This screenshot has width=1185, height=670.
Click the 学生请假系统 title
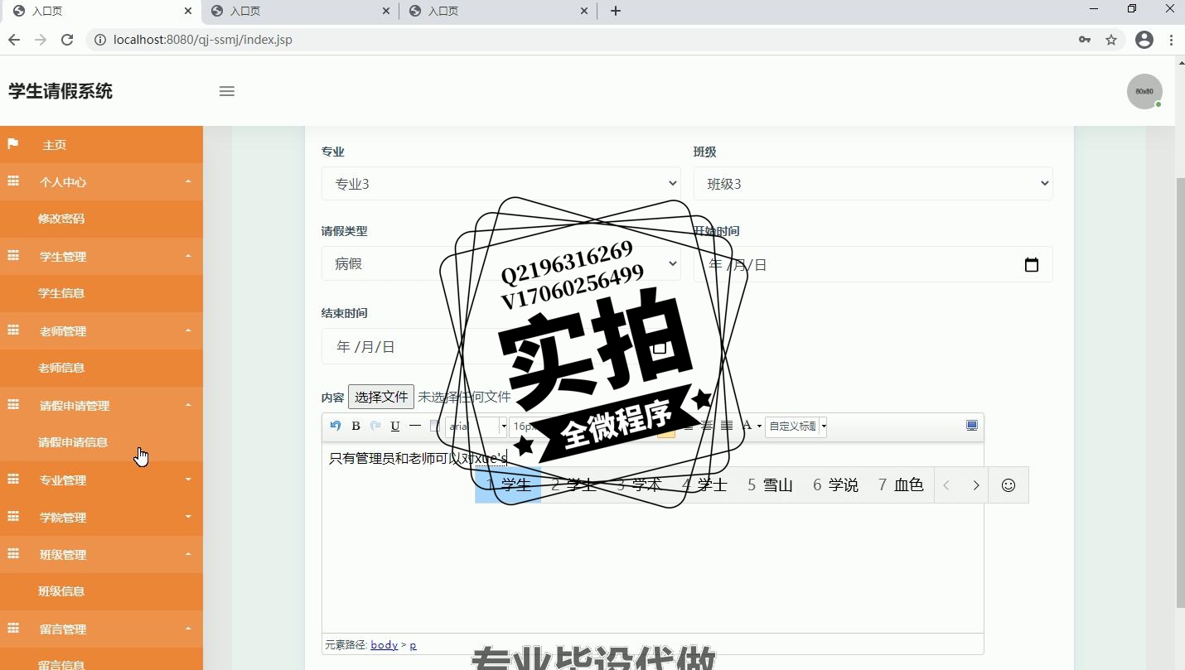pyautogui.click(x=60, y=91)
